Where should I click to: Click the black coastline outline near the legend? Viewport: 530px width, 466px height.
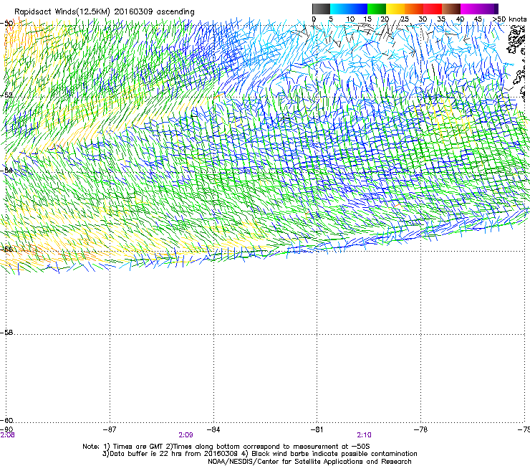(x=516, y=40)
